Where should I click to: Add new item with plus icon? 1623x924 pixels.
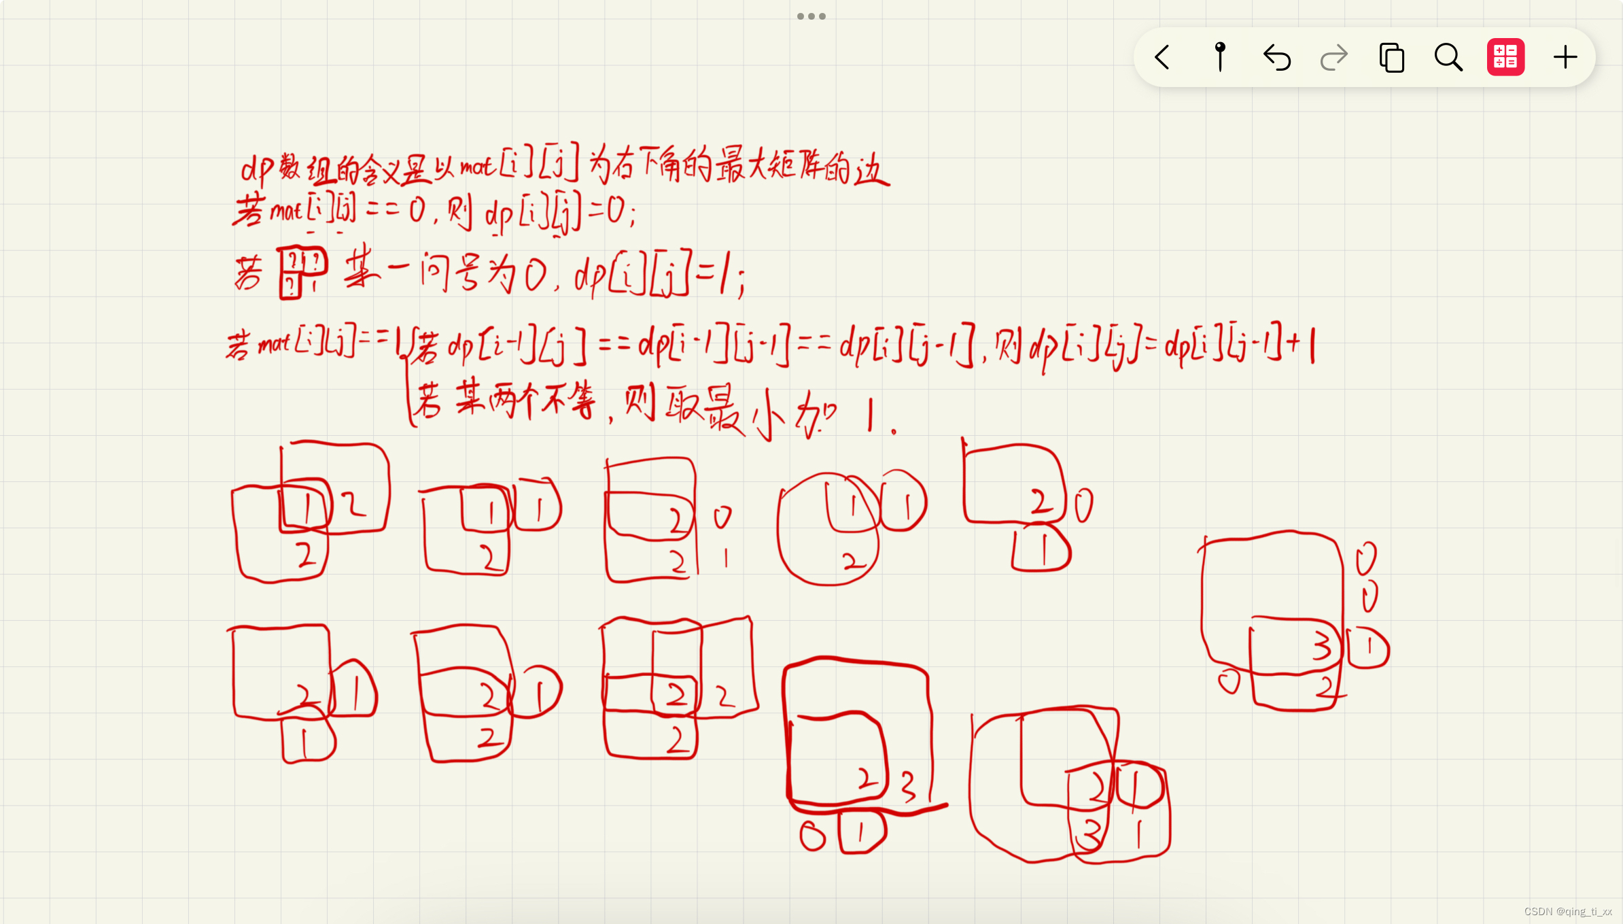(1565, 57)
